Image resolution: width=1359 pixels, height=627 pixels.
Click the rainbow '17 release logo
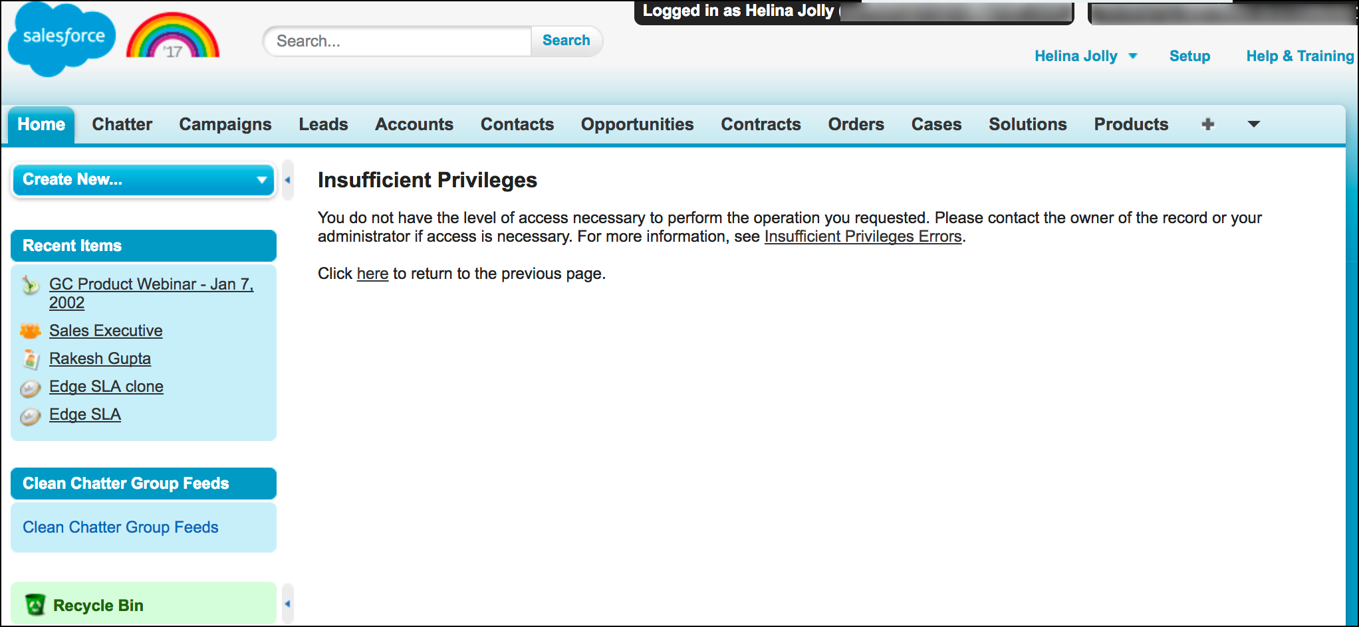point(173,36)
